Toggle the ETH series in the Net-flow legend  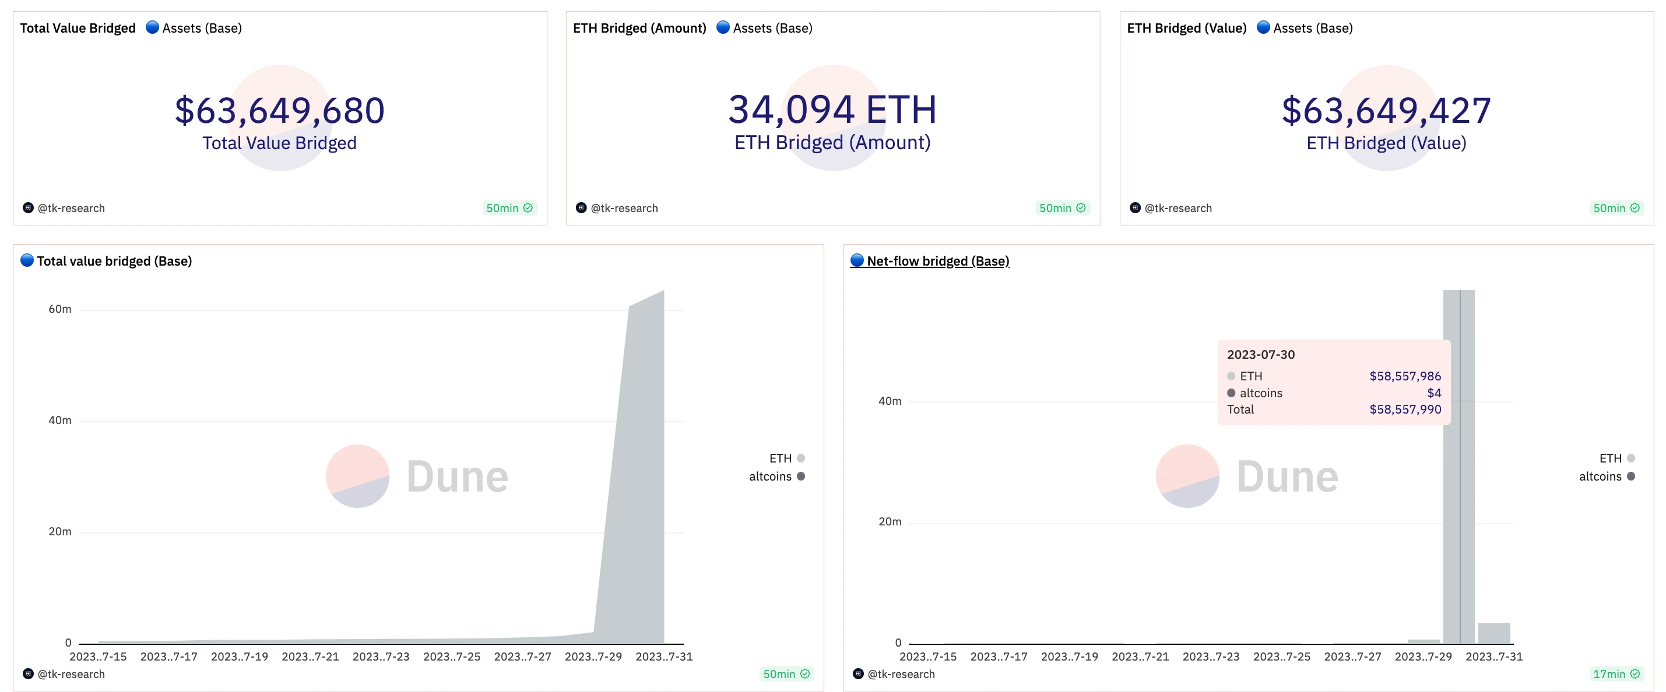click(1617, 458)
